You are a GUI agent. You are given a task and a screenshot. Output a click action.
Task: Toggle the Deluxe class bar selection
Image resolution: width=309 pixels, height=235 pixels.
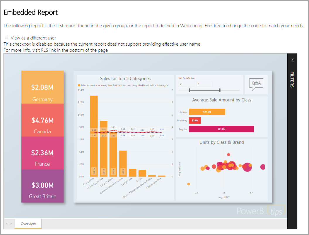pos(207,112)
